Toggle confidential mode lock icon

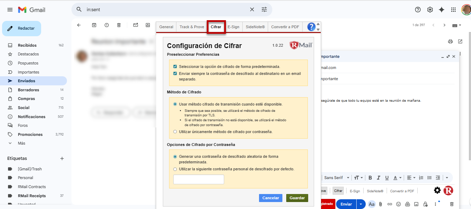pos(425,204)
